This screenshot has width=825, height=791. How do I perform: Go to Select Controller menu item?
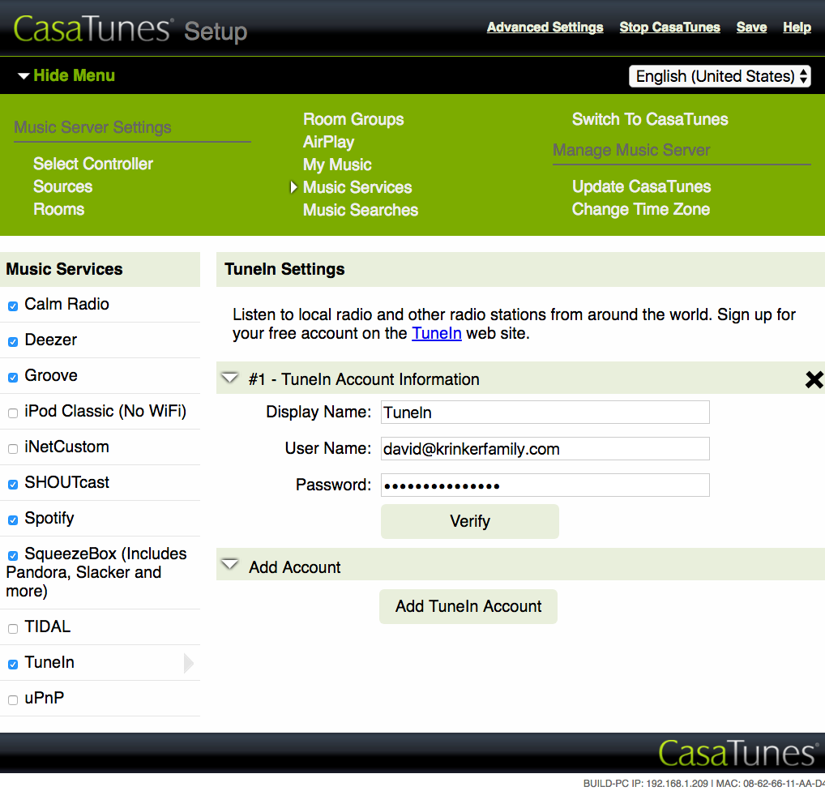tap(93, 164)
